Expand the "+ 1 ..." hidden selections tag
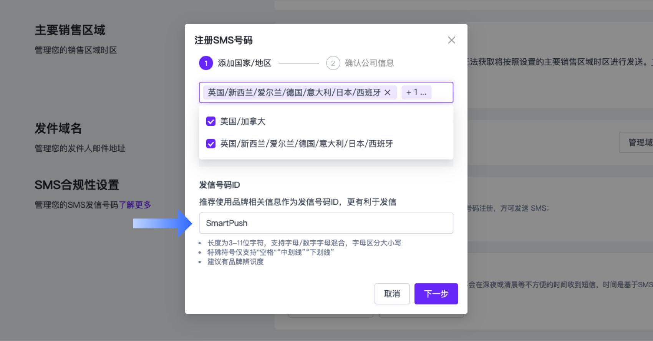Viewport: 653px width, 341px height. point(416,93)
